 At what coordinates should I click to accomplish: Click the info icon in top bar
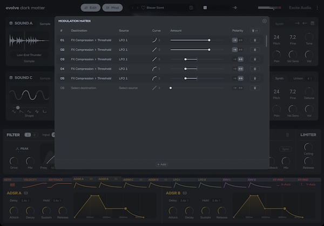(191, 8)
